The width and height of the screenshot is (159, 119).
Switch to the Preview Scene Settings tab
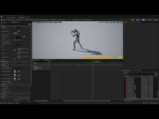point(137,22)
